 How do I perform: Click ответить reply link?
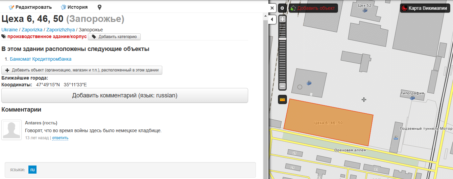(x=60, y=138)
